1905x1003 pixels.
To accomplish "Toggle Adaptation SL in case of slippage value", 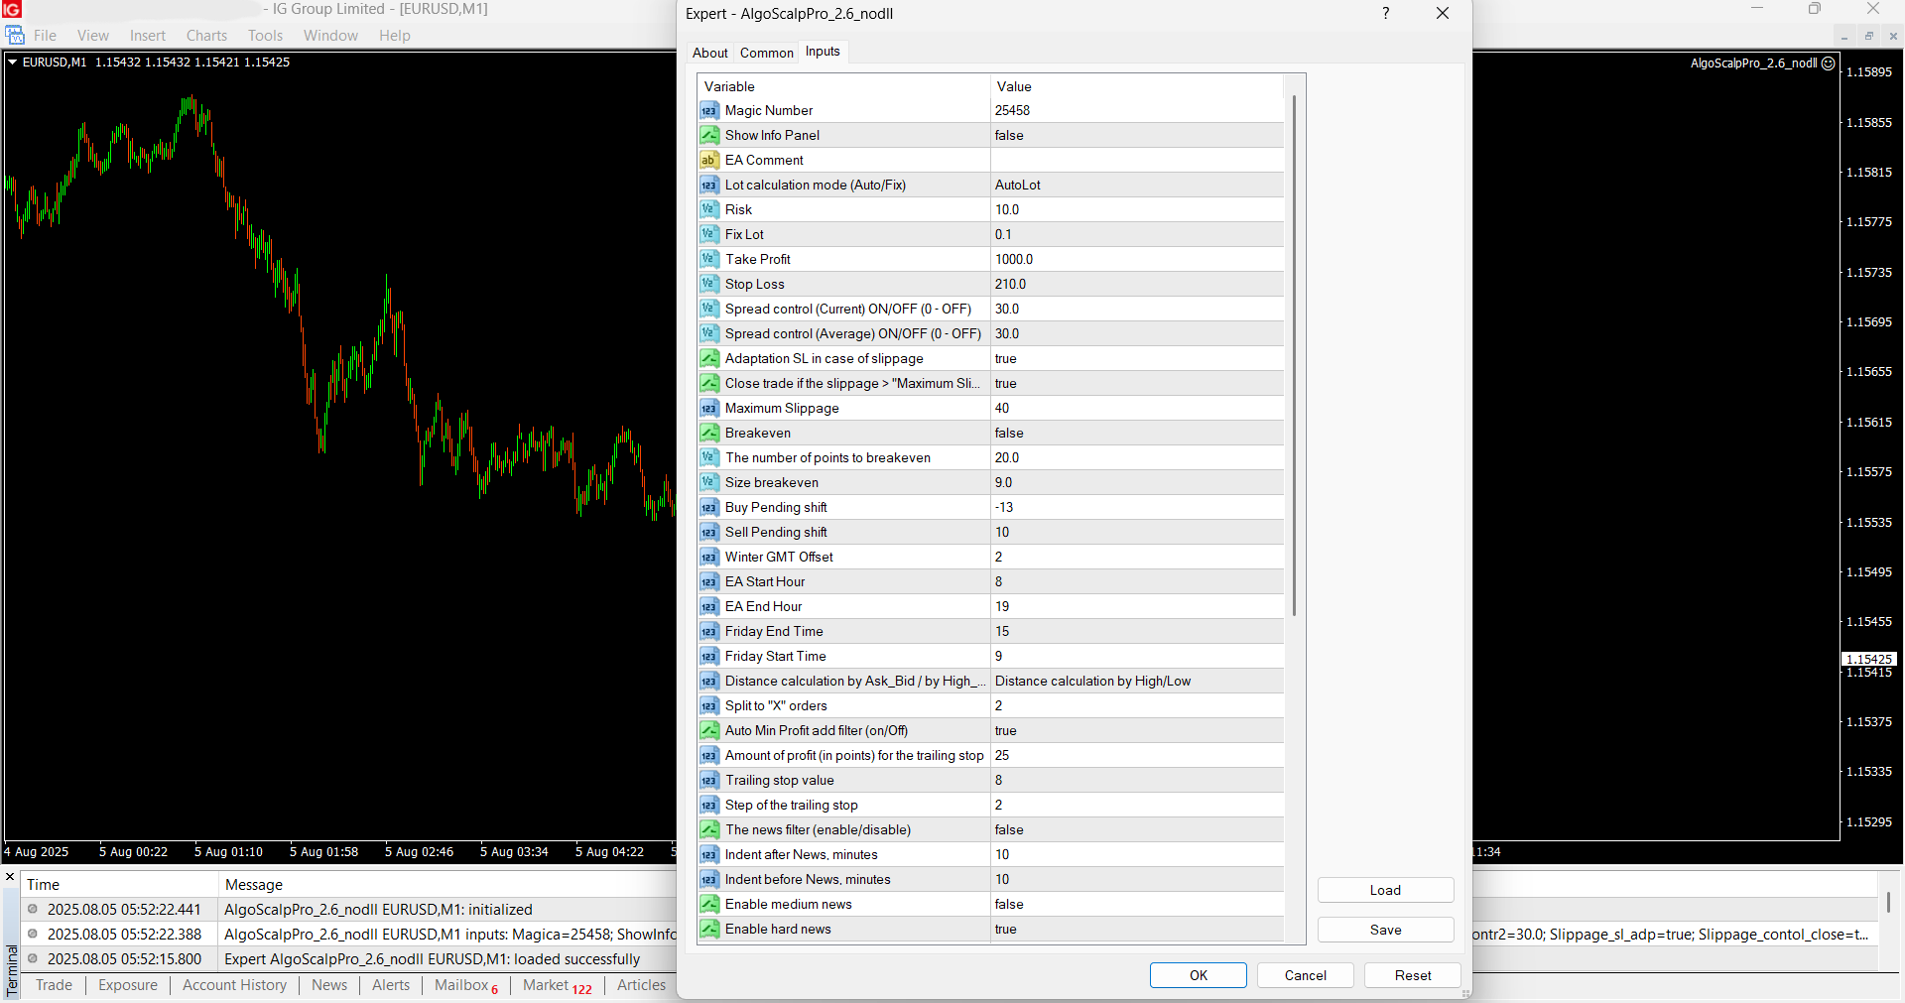I will [1136, 359].
